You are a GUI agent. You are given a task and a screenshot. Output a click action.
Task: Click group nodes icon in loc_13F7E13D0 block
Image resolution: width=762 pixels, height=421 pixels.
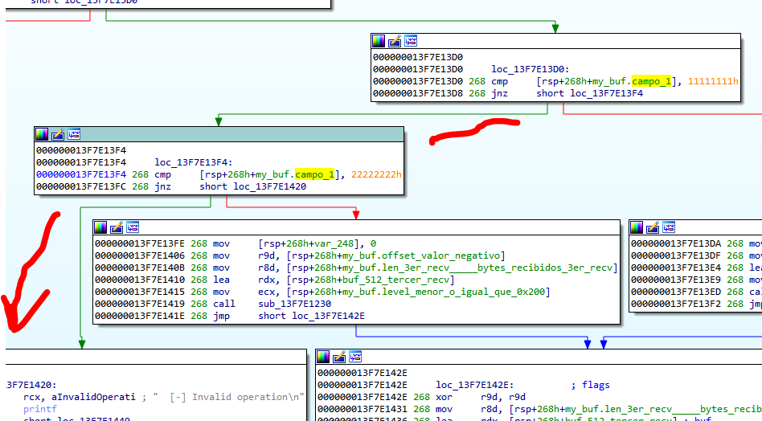pyautogui.click(x=411, y=41)
